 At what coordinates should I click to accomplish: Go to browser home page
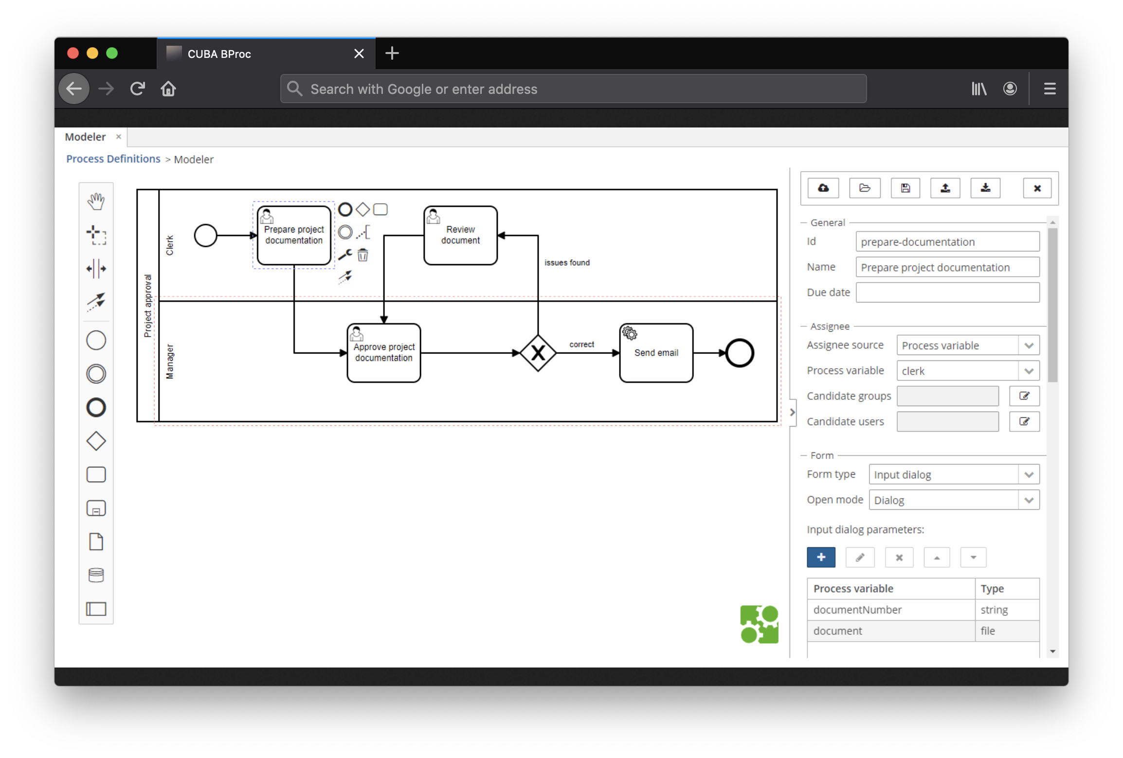tap(168, 89)
